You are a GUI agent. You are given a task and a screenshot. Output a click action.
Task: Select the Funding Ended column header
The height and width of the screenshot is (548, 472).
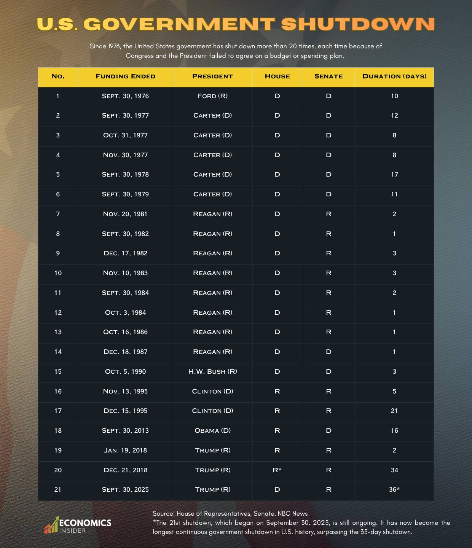tap(125, 76)
